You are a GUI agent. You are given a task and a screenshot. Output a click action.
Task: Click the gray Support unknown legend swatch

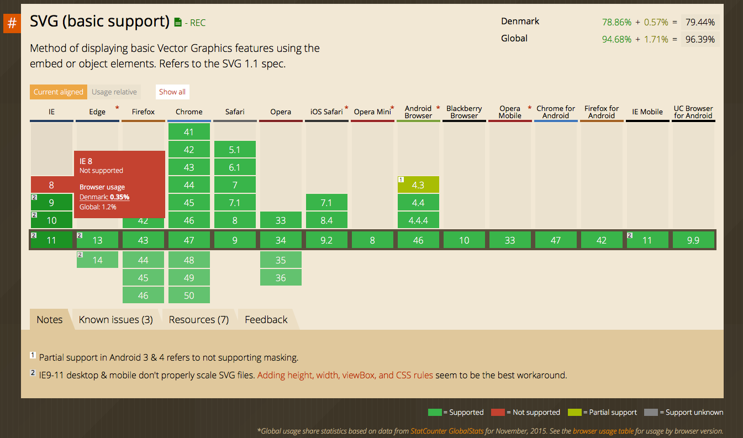click(651, 413)
